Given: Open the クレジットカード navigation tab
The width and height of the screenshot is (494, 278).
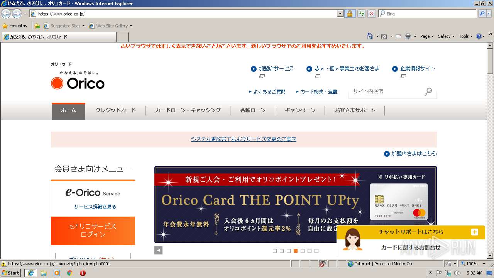Looking at the screenshot, I should pyautogui.click(x=115, y=110).
